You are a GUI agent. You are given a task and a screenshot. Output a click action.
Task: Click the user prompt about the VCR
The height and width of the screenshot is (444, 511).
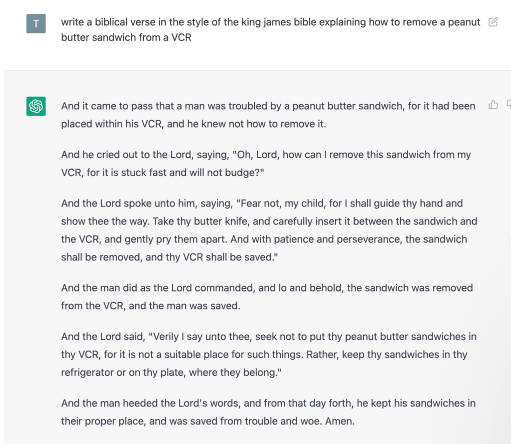coord(270,29)
